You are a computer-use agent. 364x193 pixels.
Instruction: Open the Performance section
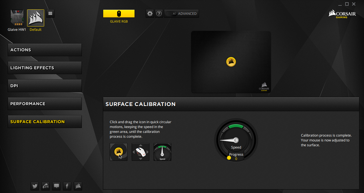tap(45, 104)
